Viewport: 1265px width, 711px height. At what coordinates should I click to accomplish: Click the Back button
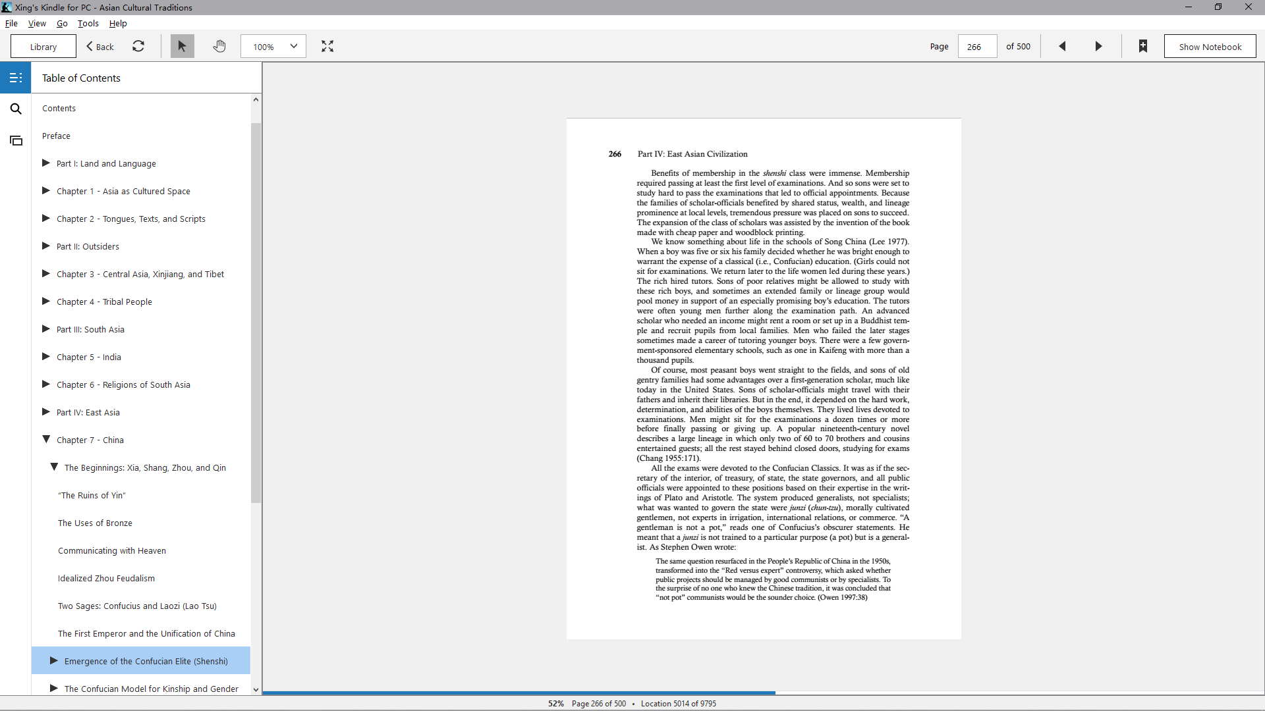[100, 47]
